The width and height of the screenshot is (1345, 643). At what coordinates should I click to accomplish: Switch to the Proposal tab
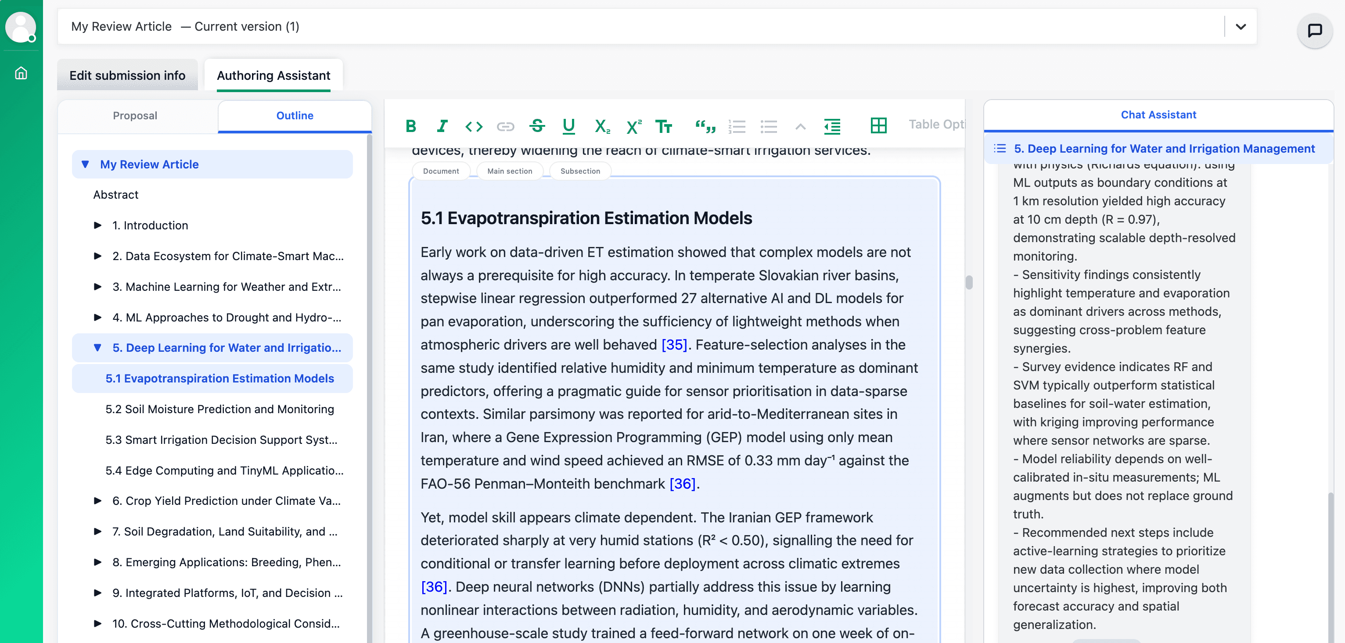pos(135,115)
